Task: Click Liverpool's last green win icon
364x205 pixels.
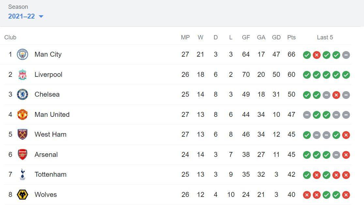Action: tap(346, 75)
